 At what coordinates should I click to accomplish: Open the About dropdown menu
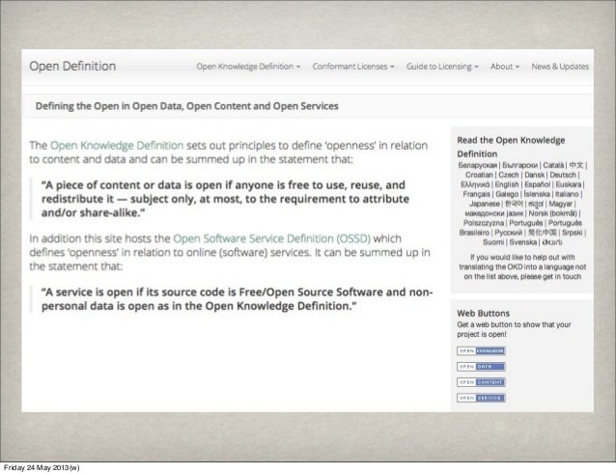505,67
